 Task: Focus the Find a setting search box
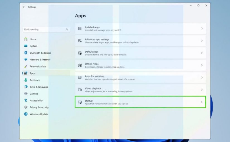pos(46,30)
